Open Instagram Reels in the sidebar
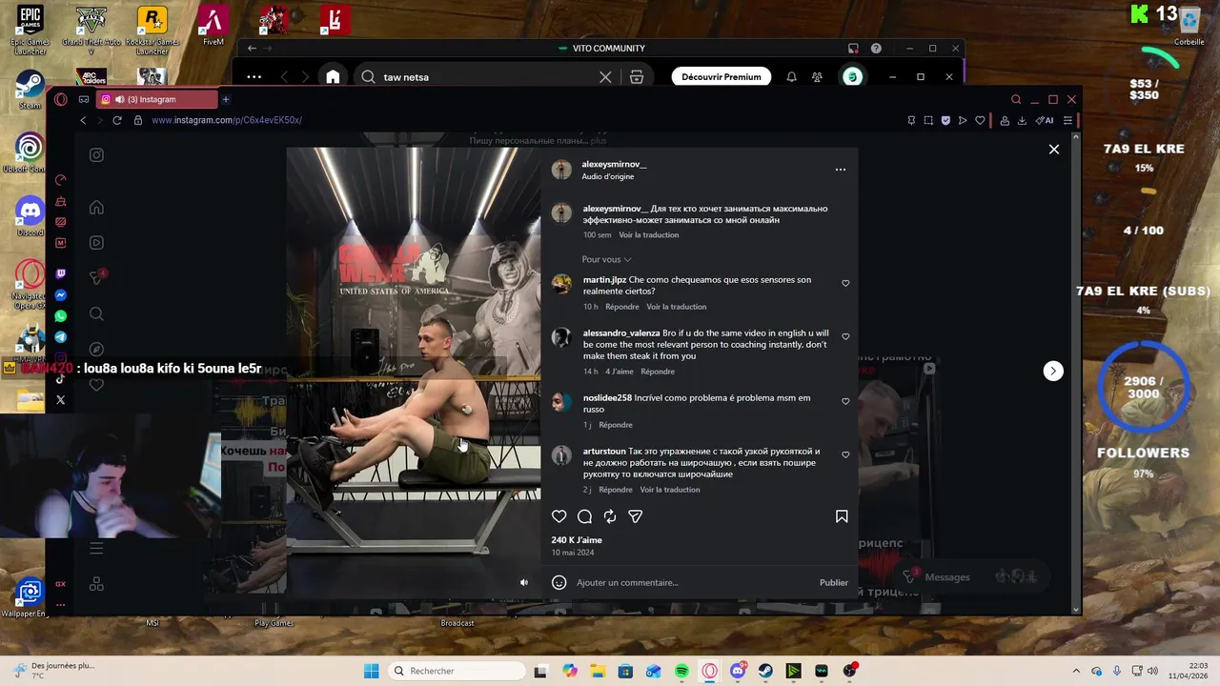This screenshot has width=1220, height=686. [96, 243]
